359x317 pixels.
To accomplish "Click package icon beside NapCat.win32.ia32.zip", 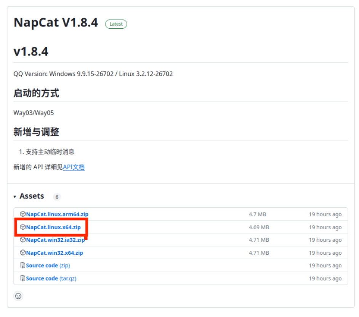I will [23, 240].
